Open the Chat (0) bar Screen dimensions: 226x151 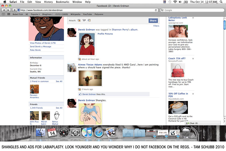coord(203,123)
